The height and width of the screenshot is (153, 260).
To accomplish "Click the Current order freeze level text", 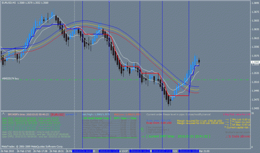I will coord(178,114).
